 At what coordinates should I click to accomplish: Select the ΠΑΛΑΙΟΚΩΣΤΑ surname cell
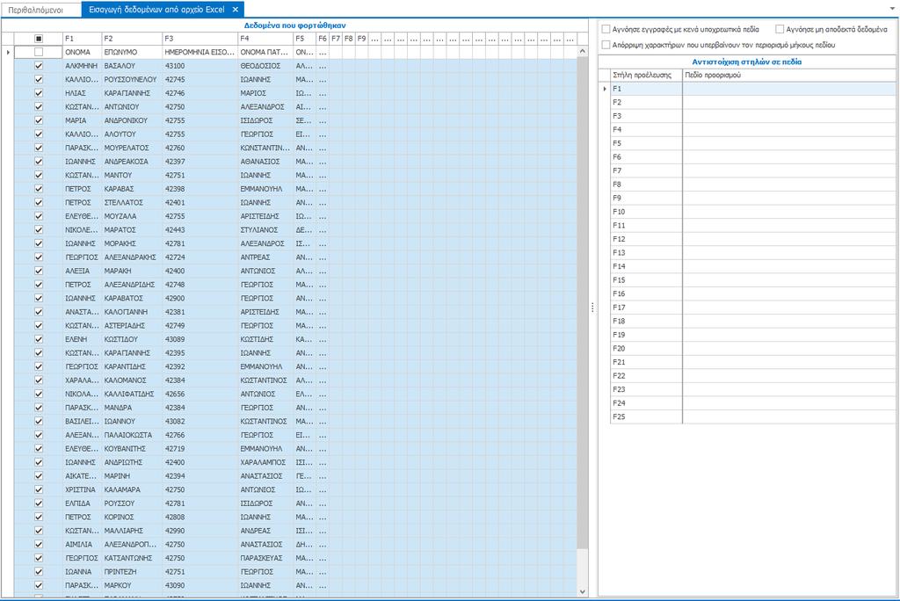click(132, 435)
